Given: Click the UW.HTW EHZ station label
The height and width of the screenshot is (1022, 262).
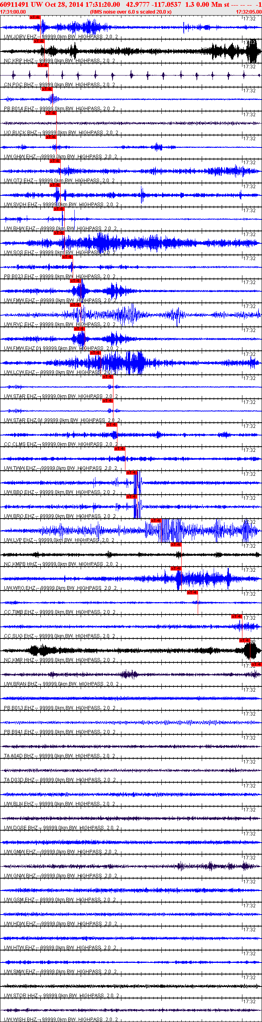Looking at the screenshot, I should click(x=20, y=948).
